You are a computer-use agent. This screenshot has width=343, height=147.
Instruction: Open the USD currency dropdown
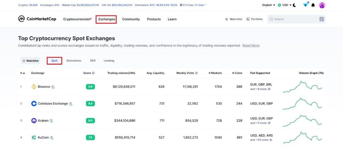285,5
